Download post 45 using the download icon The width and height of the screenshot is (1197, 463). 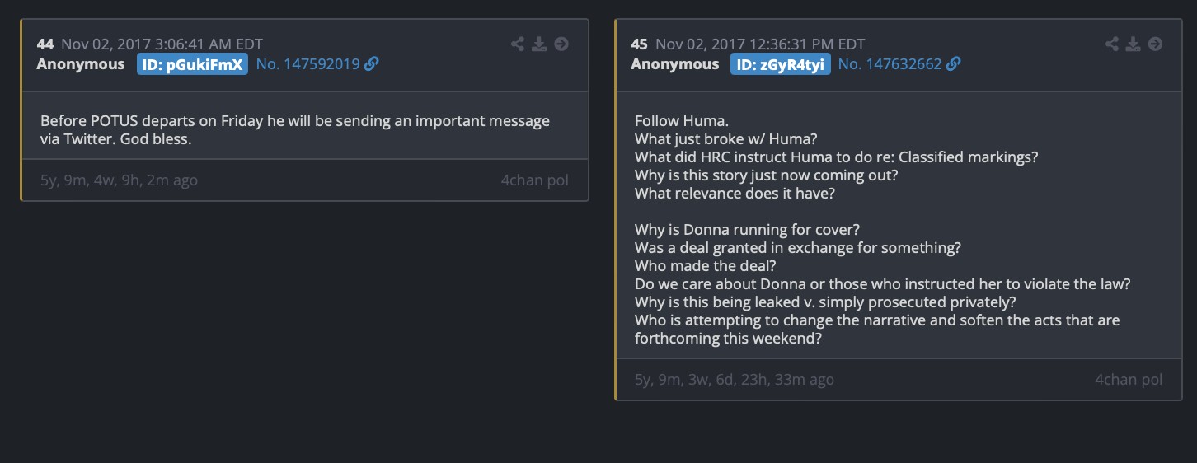(1134, 44)
